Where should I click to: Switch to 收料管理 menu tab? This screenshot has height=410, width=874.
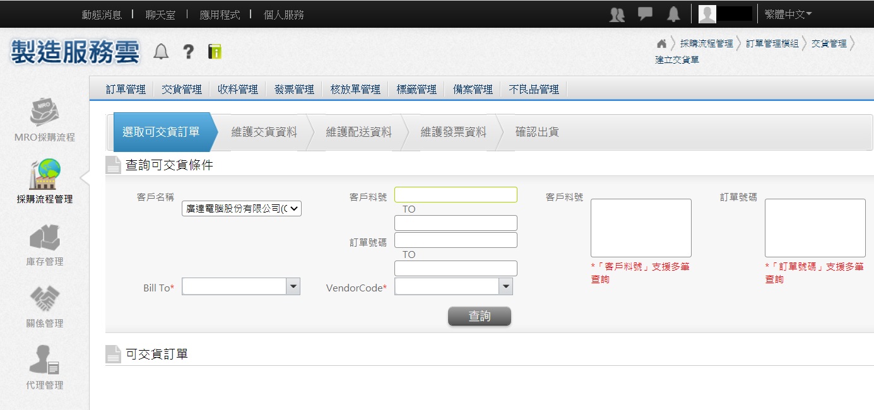238,90
